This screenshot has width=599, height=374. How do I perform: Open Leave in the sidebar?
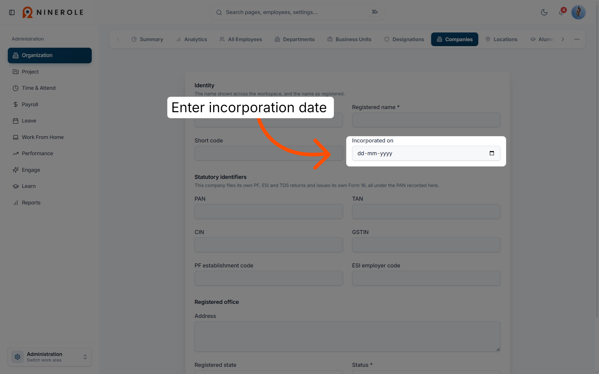tap(50, 121)
